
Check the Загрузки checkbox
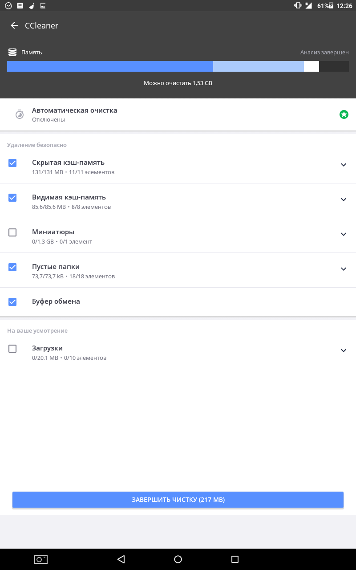pos(12,349)
